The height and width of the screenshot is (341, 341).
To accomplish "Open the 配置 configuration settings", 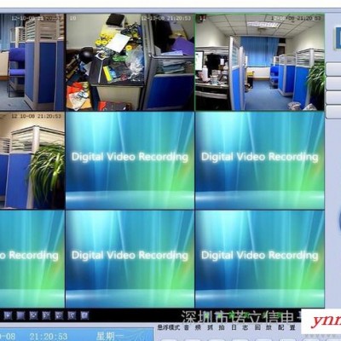I will 287,327.
